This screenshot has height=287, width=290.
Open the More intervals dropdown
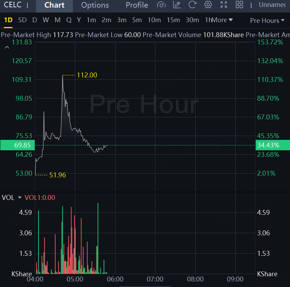point(222,20)
